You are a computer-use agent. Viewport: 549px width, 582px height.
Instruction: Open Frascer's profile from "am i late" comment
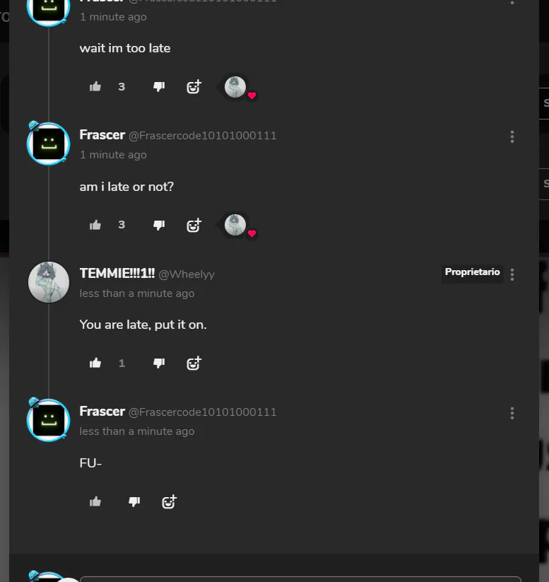pyautogui.click(x=102, y=135)
